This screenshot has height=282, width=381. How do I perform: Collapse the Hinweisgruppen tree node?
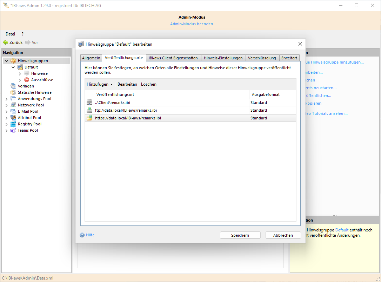7,61
